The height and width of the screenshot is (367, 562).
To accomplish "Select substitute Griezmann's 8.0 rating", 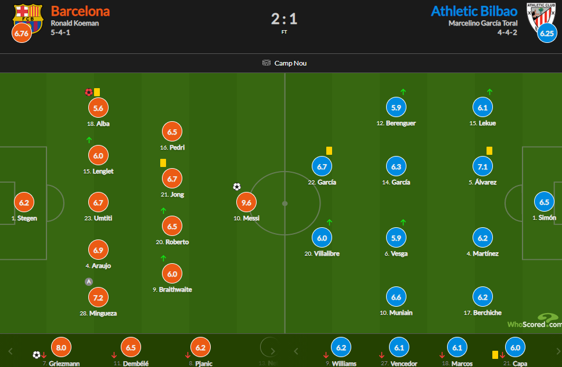I will coord(61,347).
